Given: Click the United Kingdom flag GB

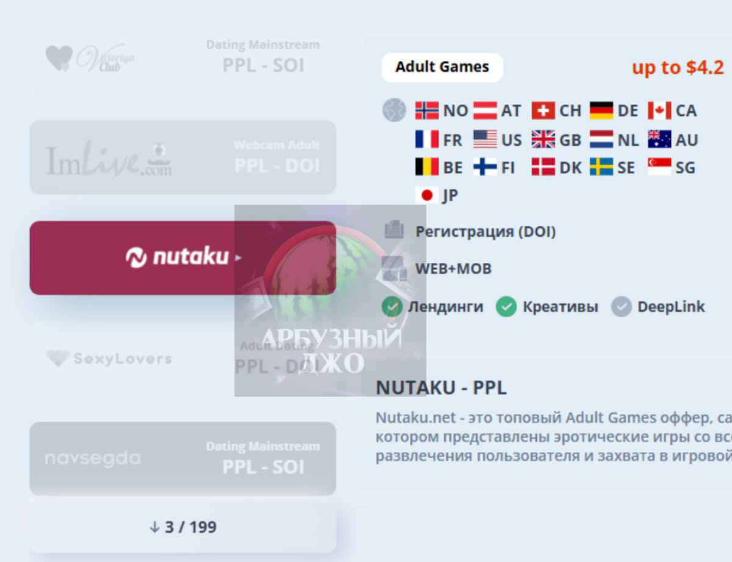Looking at the screenshot, I should point(544,140).
